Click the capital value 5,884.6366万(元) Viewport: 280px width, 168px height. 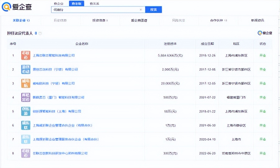pyautogui.click(x=170, y=55)
